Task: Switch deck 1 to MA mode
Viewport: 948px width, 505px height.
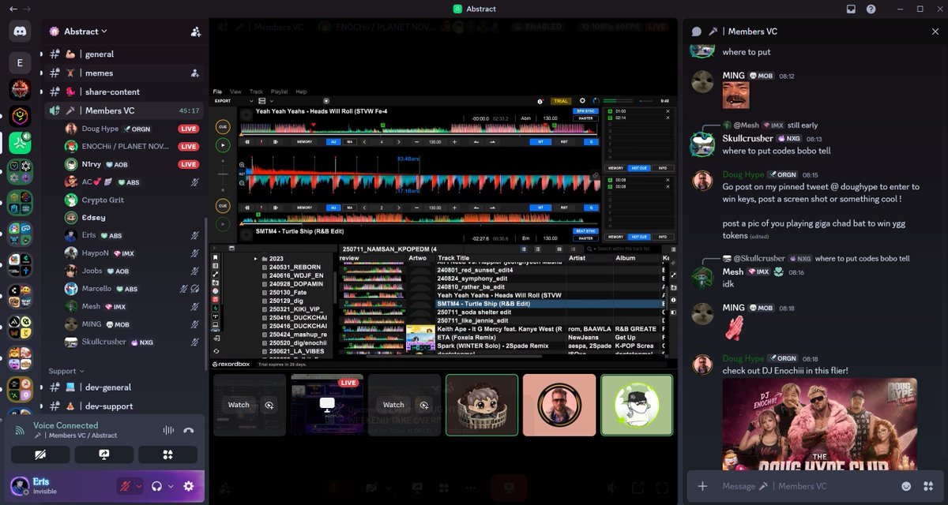Action: pos(350,142)
